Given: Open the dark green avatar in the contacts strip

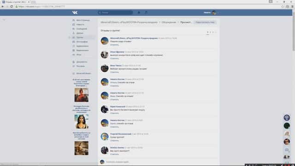Looking at the screenshot, I should point(287,126).
